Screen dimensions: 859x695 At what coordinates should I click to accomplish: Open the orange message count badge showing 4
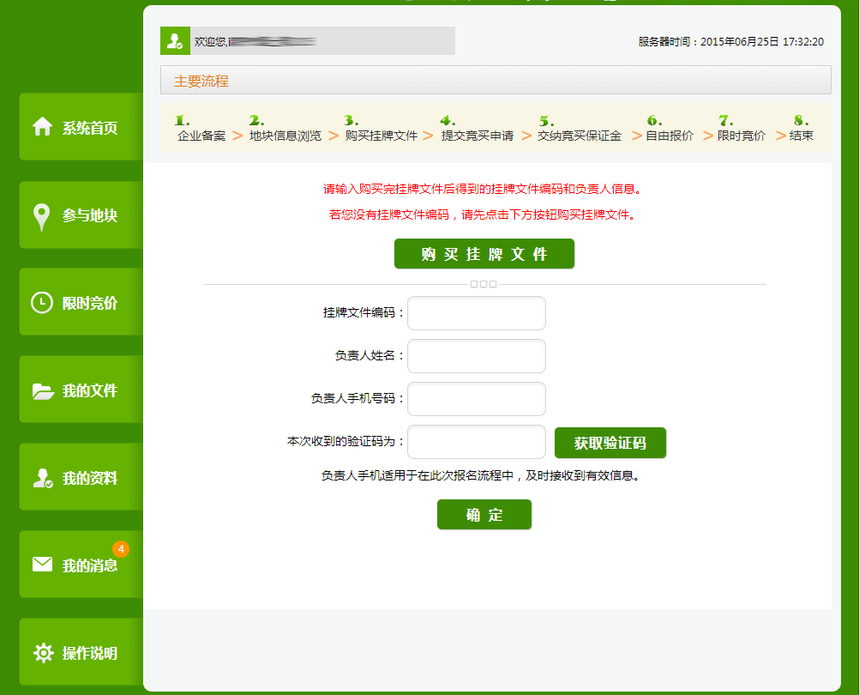(x=121, y=548)
